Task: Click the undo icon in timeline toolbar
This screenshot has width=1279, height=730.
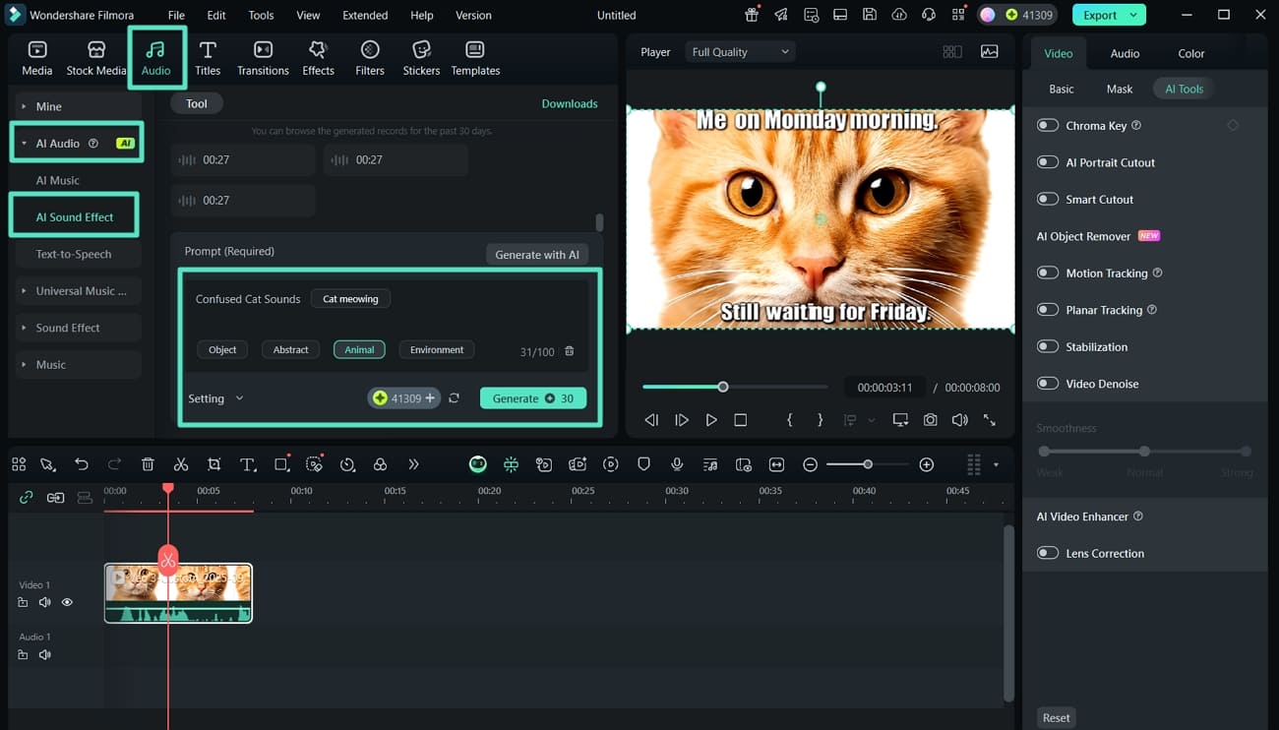Action: pos(82,464)
